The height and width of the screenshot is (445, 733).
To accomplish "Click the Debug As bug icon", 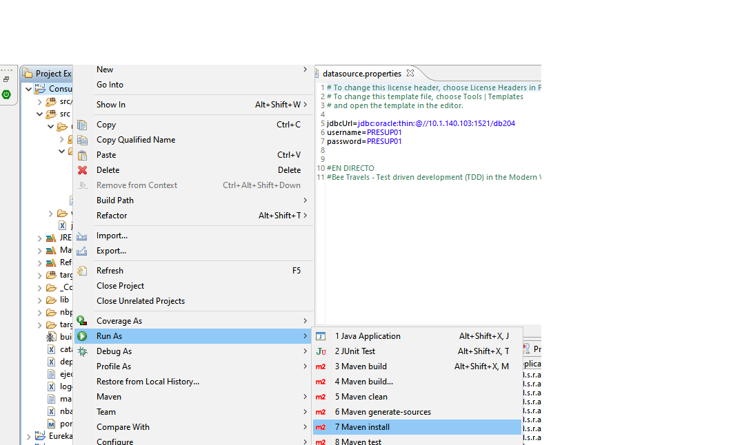I will [82, 351].
